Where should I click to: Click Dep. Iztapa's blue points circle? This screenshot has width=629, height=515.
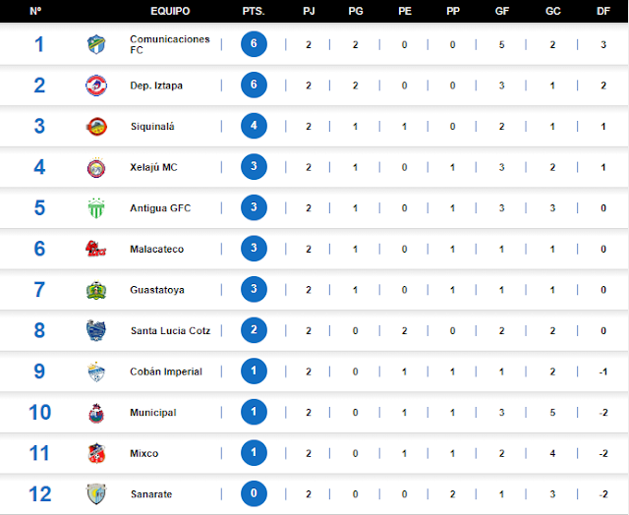(254, 85)
